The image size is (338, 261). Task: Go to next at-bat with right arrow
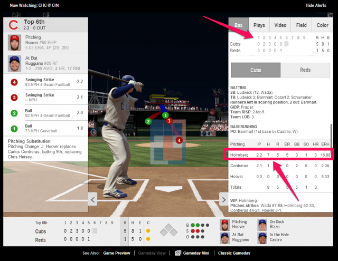point(224,199)
